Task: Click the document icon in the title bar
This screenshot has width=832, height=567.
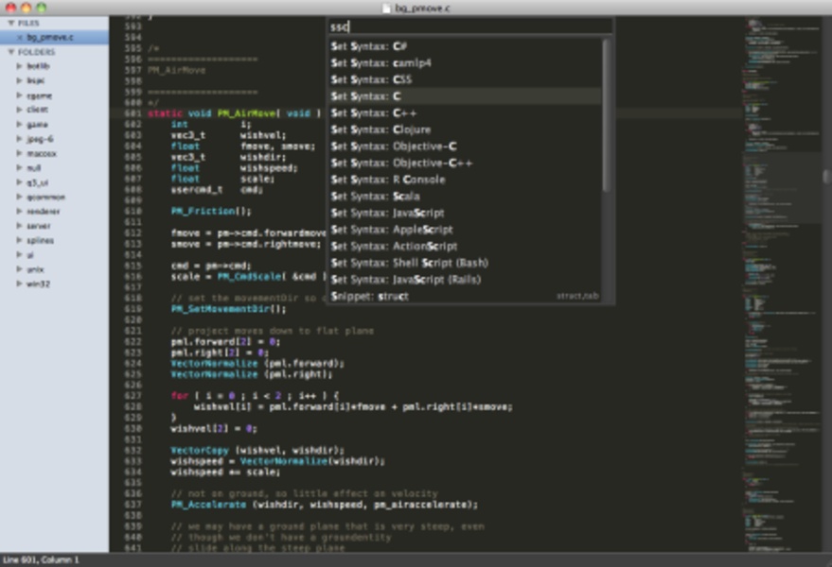Action: click(x=385, y=8)
